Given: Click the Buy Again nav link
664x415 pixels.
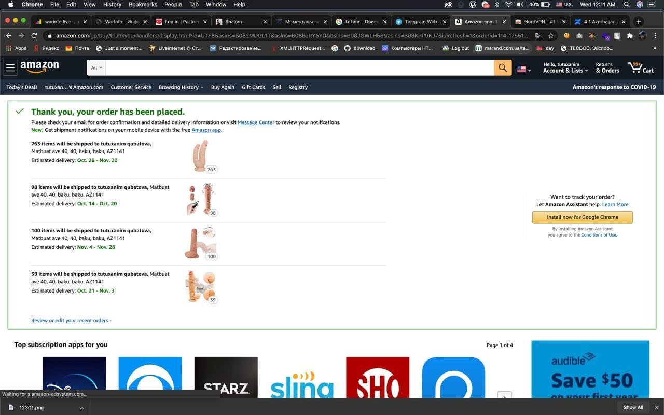Looking at the screenshot, I should coord(223,87).
